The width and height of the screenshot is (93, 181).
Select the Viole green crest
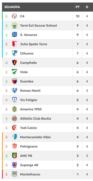[x=14, y=72]
